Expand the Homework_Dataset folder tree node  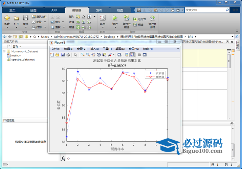point(4,51)
